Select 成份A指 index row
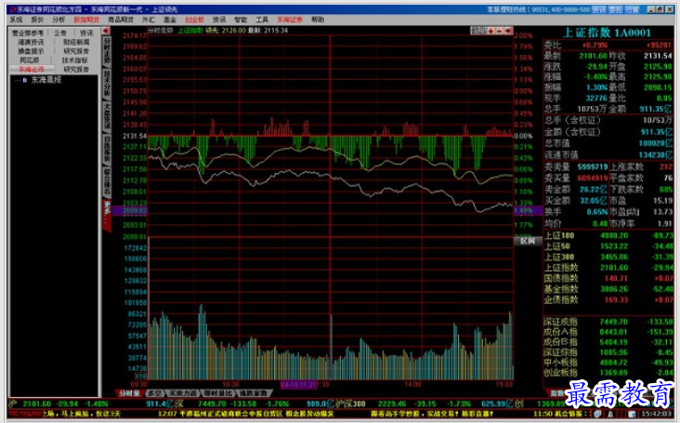The height and width of the screenshot is (423, 680). pos(608,332)
